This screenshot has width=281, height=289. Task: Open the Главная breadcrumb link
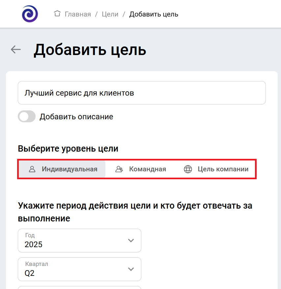pos(77,14)
